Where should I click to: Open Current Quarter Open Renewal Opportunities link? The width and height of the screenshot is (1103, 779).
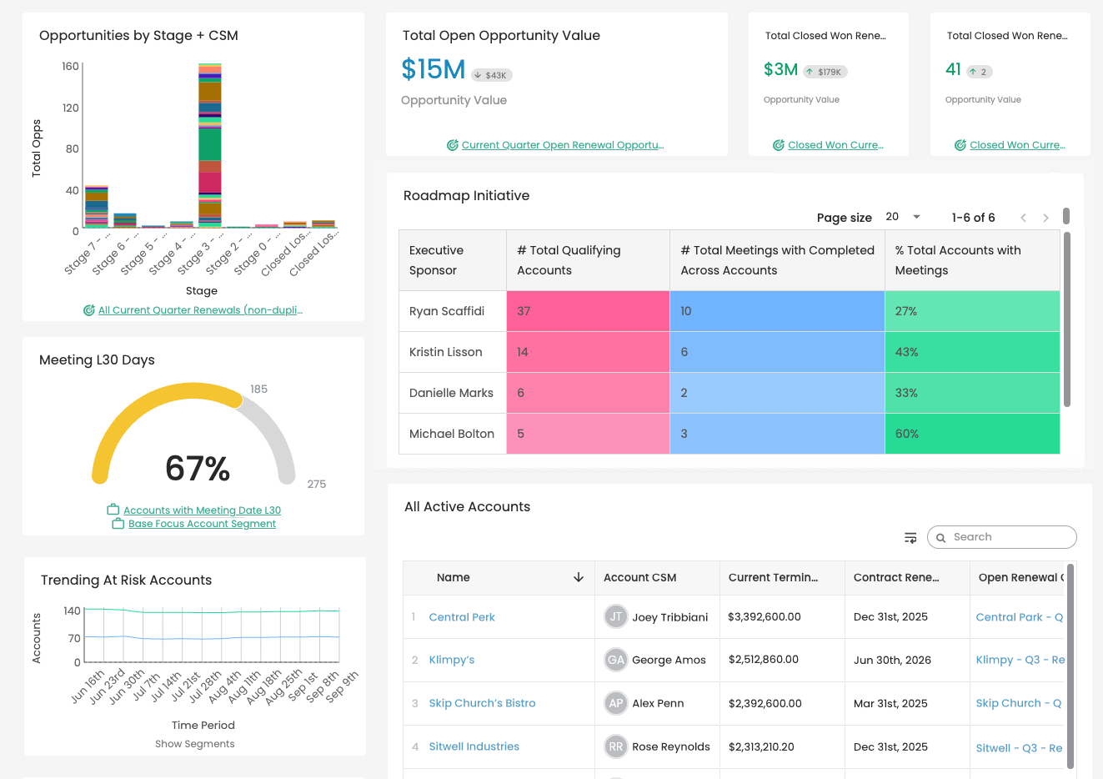click(x=563, y=145)
